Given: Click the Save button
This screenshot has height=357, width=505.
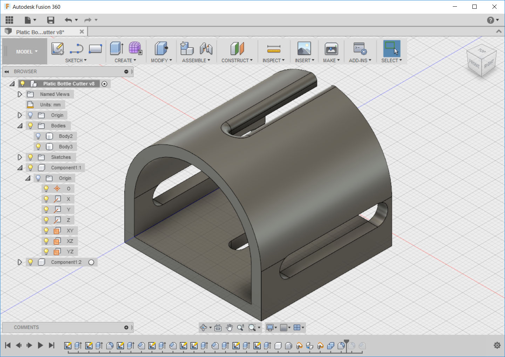Looking at the screenshot, I should (50, 20).
